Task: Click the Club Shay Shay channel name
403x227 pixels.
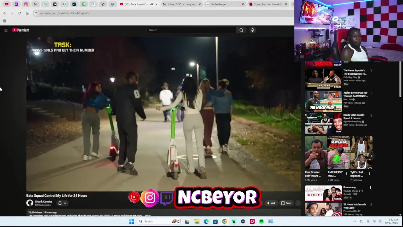Action: (350, 77)
